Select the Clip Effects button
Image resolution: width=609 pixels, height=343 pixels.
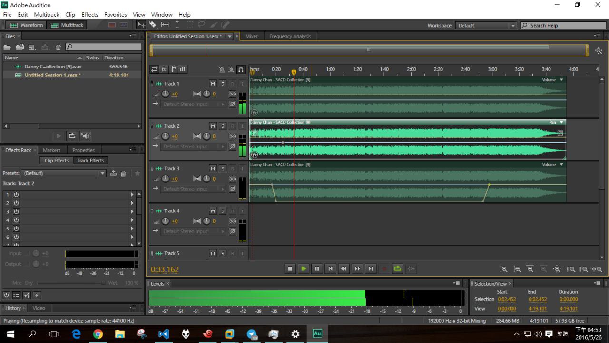pos(57,161)
